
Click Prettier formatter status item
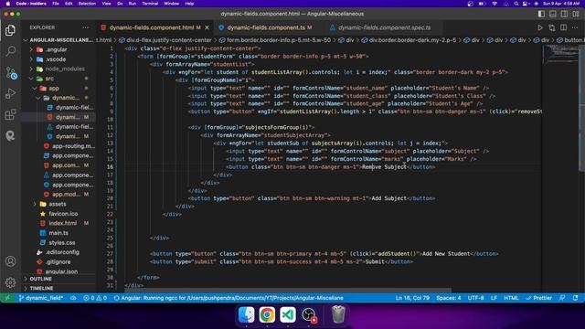click(538, 298)
